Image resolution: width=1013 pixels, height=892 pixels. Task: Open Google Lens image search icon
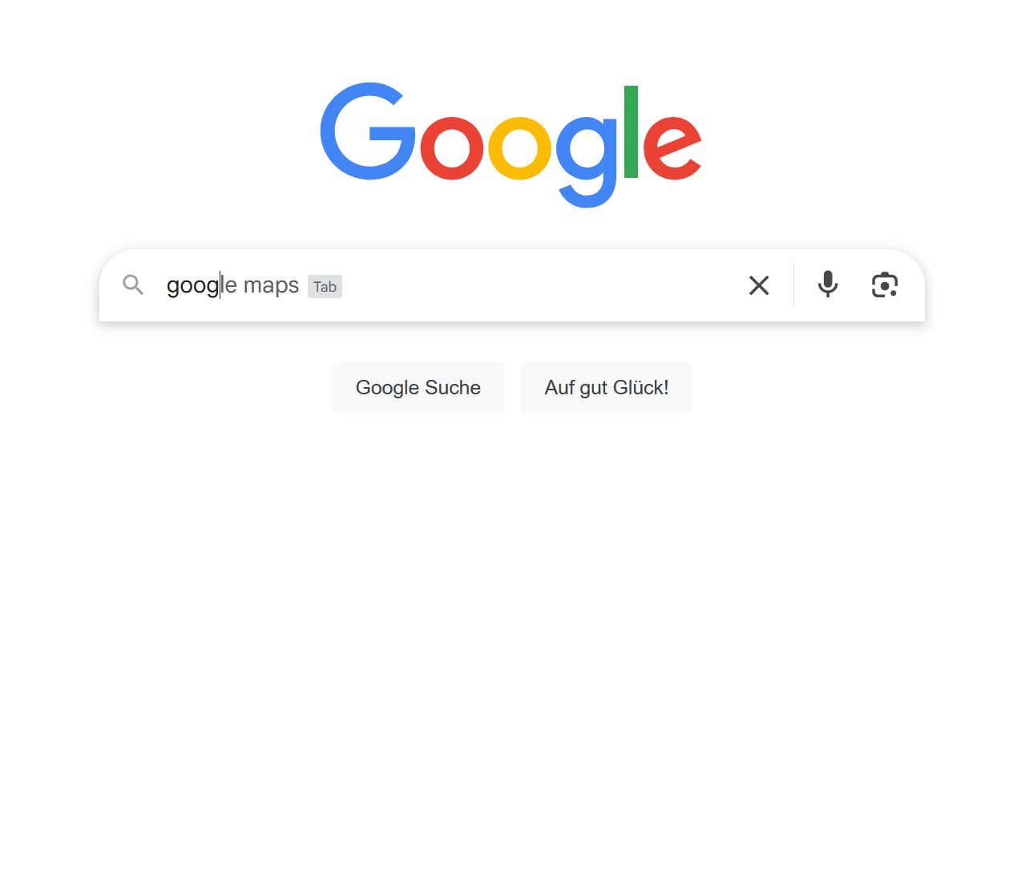coord(885,285)
